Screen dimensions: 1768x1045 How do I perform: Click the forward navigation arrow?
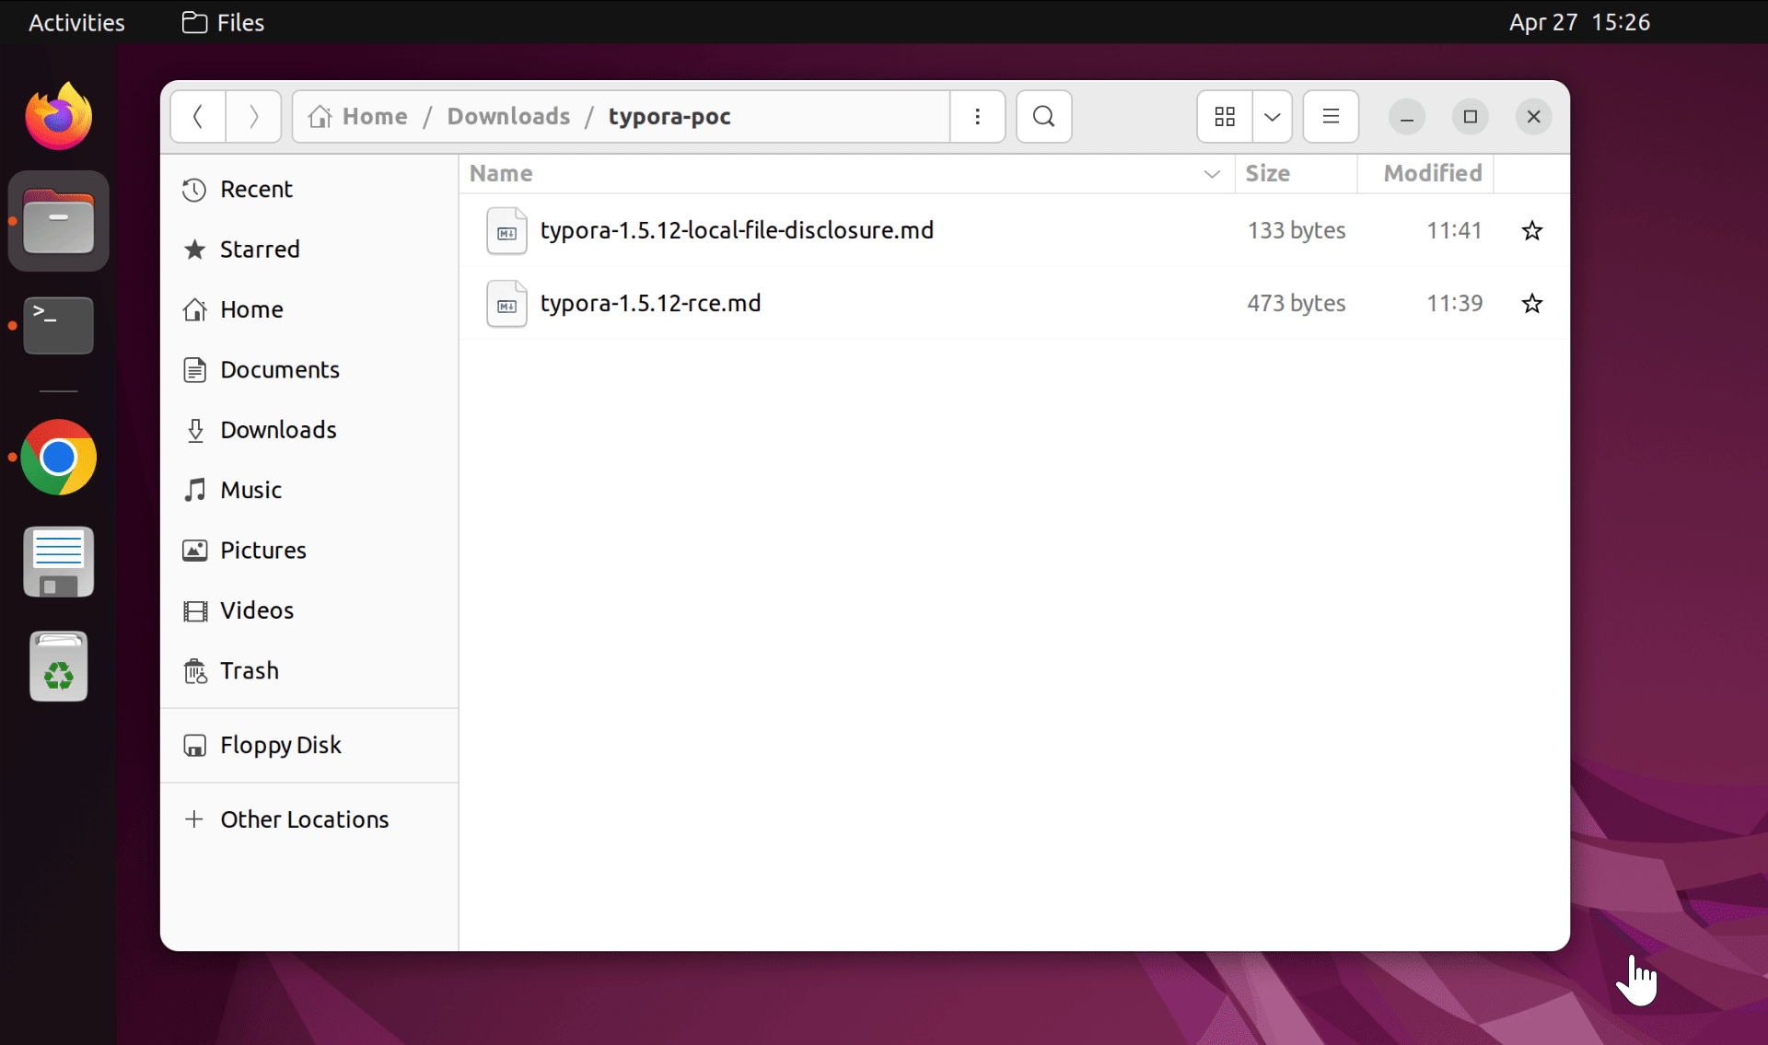tap(253, 117)
